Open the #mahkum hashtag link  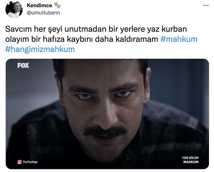pyautogui.click(x=179, y=39)
